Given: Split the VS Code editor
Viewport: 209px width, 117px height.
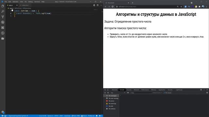Looking at the screenshot, I should (98, 5).
